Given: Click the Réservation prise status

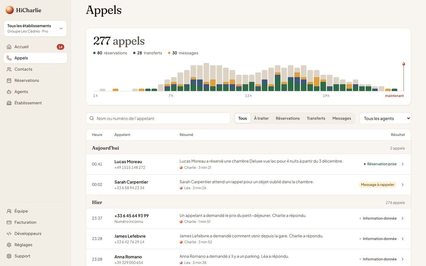Looking at the screenshot, I should click(380, 164).
